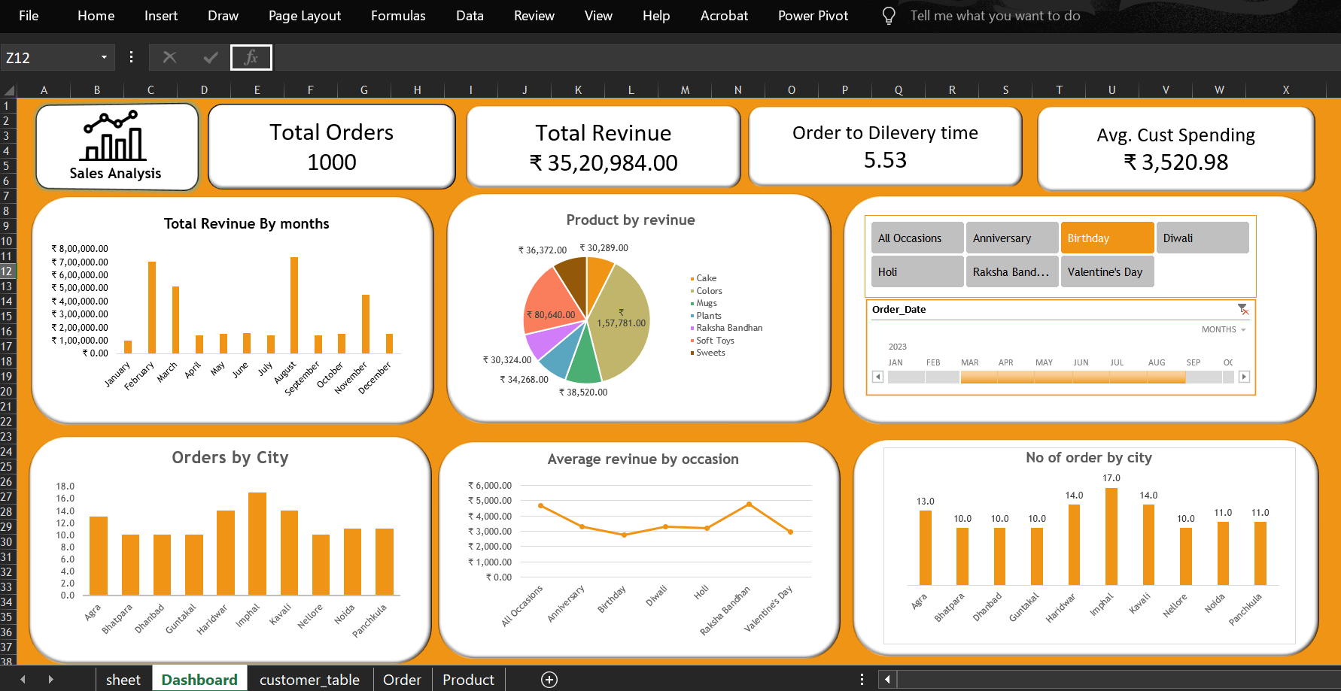Image resolution: width=1341 pixels, height=691 pixels.
Task: Click horizontal scrollbar left arrow
Action: pyautogui.click(x=887, y=680)
